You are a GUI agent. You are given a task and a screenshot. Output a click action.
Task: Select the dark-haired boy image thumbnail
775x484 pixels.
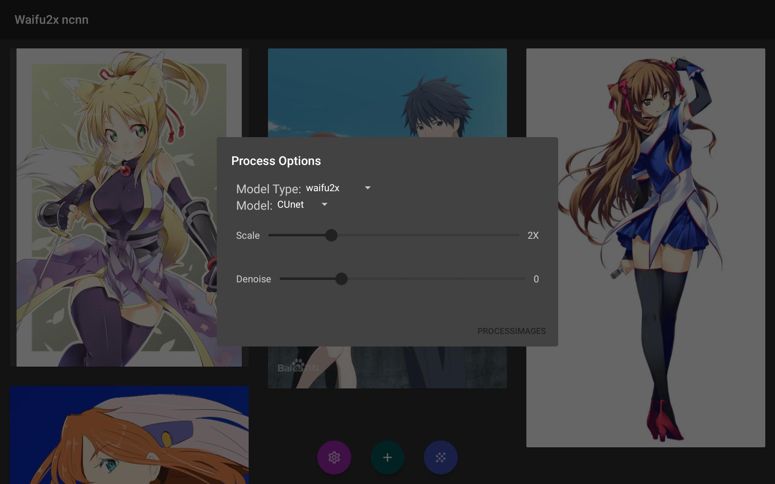tap(387, 93)
